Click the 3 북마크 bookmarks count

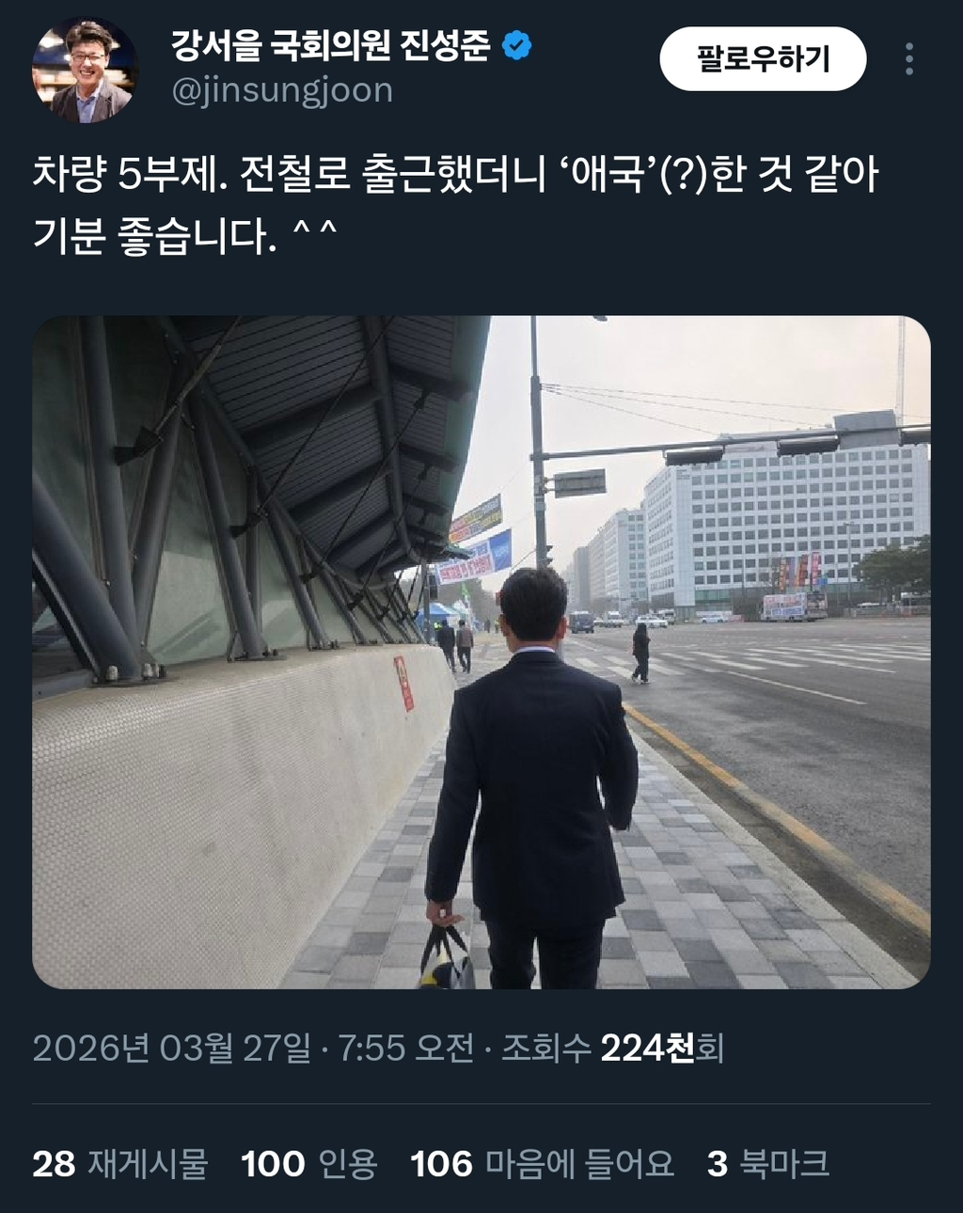click(x=768, y=1164)
